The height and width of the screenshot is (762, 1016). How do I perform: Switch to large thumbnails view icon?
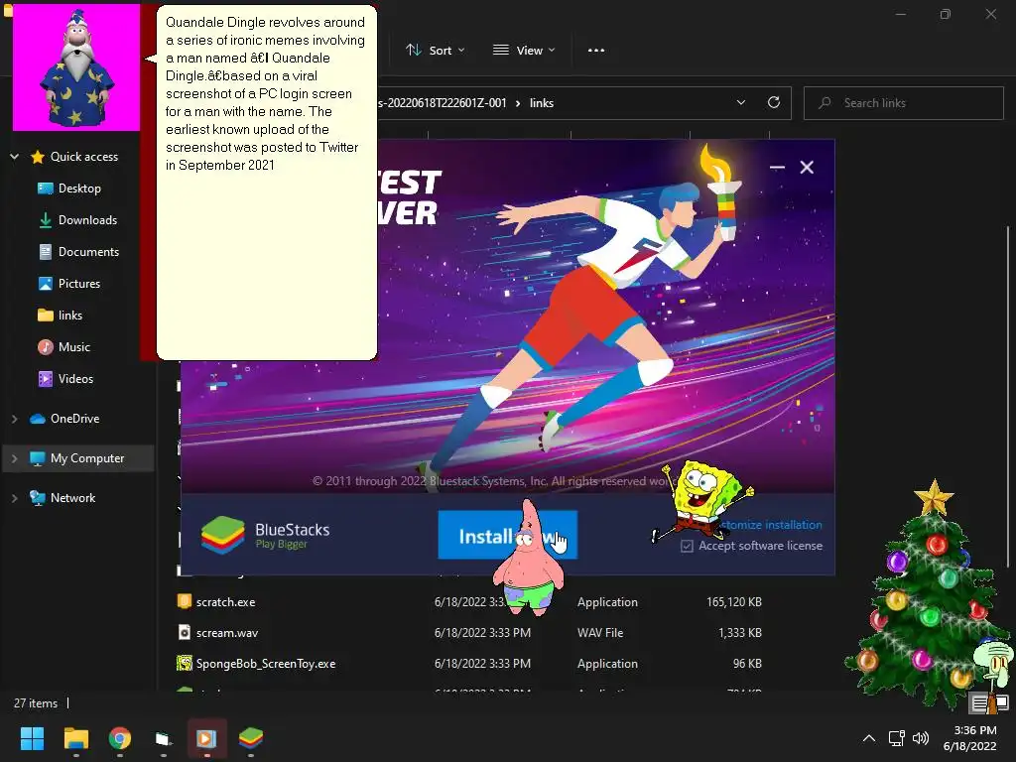click(x=1001, y=702)
